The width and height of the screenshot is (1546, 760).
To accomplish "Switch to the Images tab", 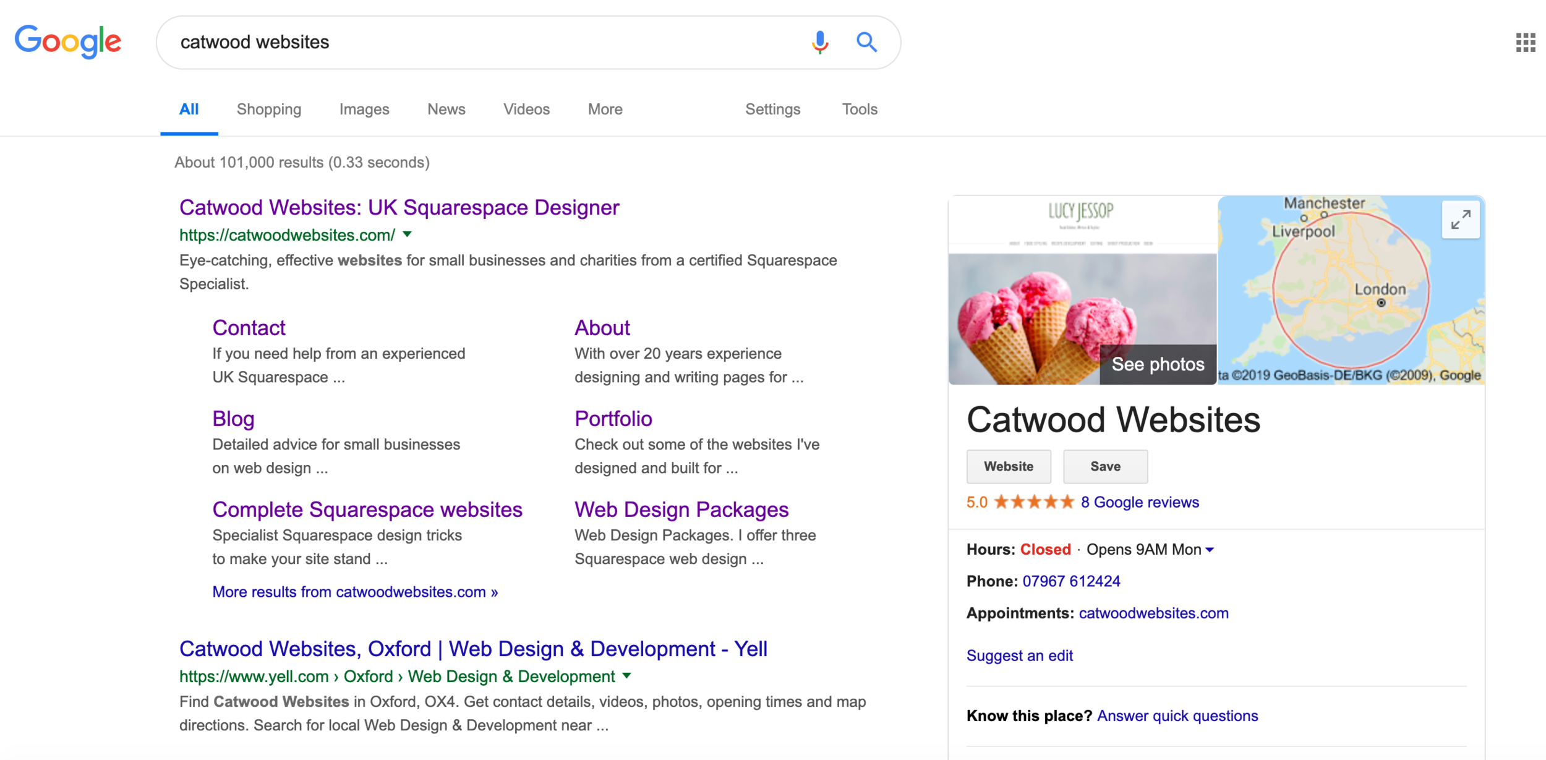I will point(364,109).
